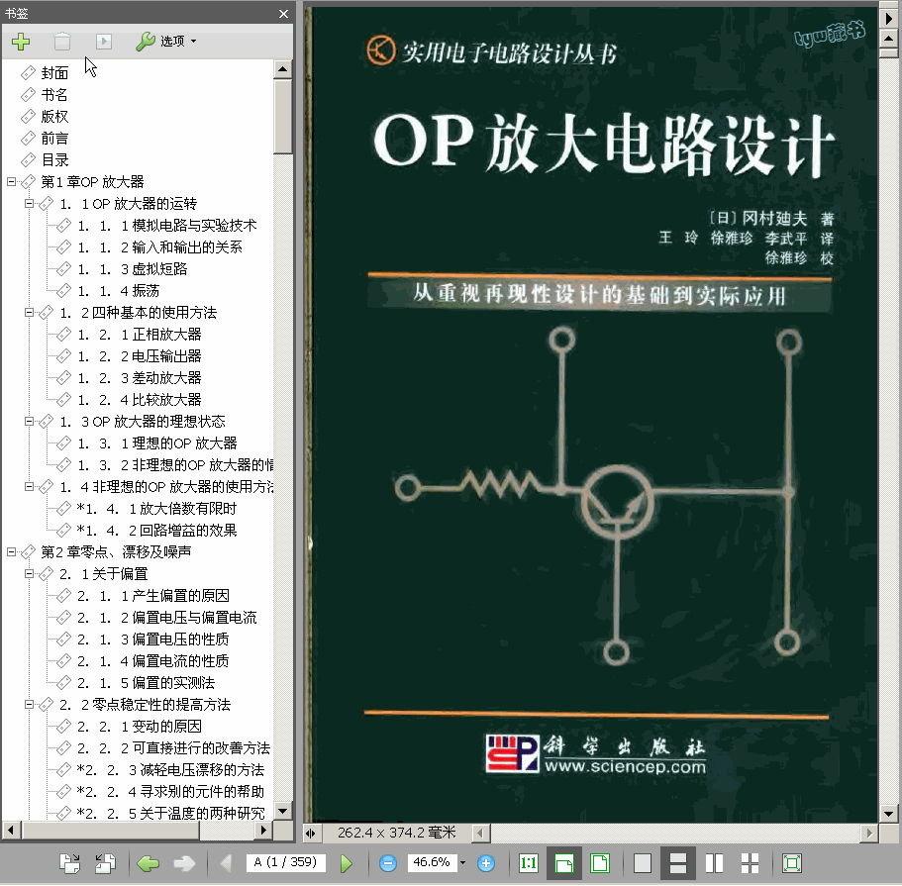
Task: Open the 封面 bookmark
Action: 54,73
